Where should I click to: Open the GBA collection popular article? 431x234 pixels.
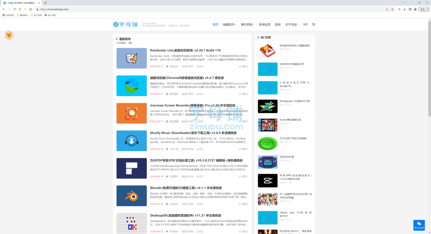click(x=287, y=157)
